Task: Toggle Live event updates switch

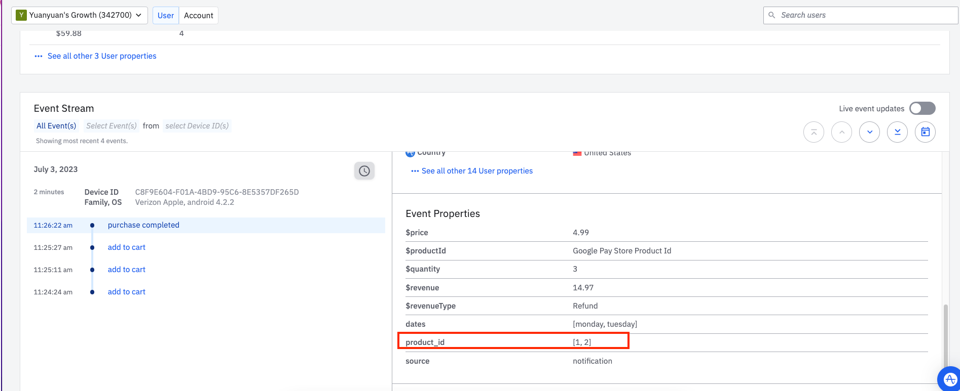Action: click(x=922, y=108)
